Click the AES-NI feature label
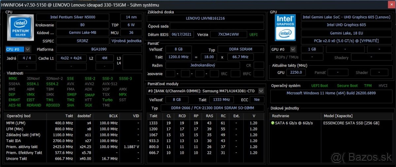This screenshot has height=167, width=396. click(14, 105)
